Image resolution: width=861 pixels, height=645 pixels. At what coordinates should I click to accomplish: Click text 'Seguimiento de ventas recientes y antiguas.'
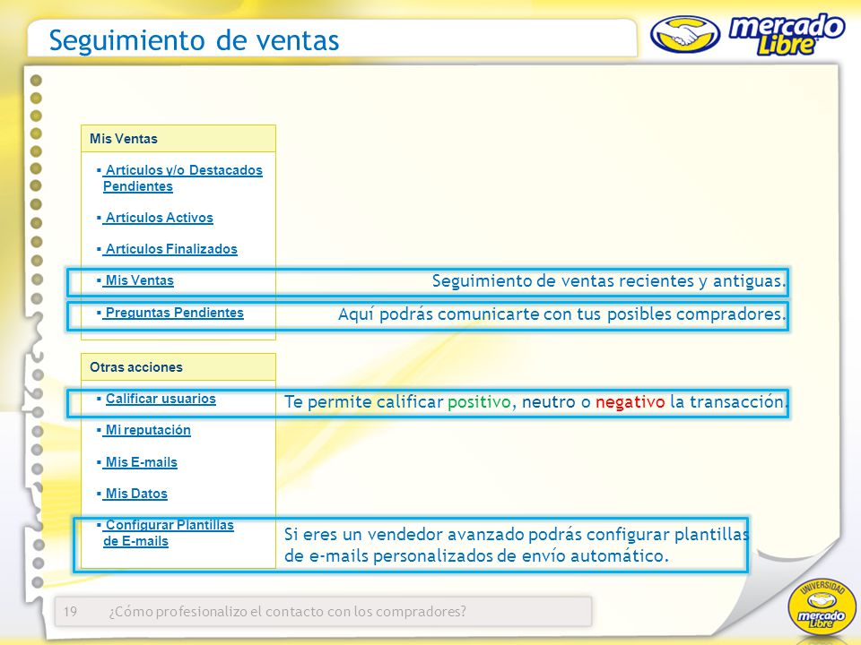click(609, 280)
